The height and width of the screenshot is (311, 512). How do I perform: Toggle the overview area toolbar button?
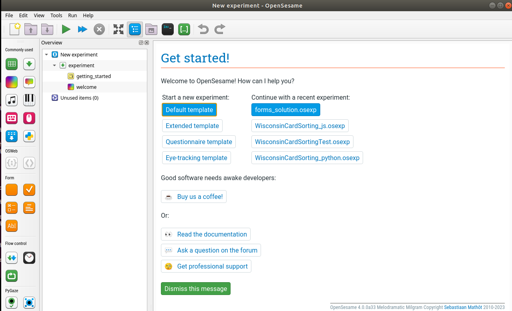coord(135,29)
